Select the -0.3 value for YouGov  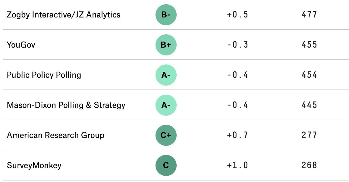point(237,45)
